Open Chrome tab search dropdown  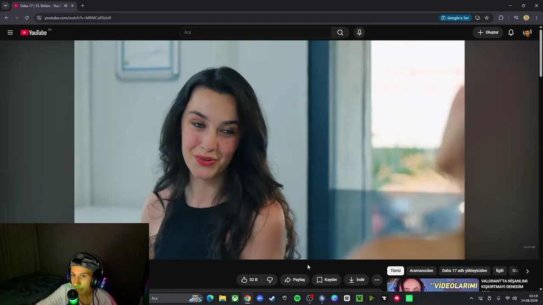pos(6,6)
